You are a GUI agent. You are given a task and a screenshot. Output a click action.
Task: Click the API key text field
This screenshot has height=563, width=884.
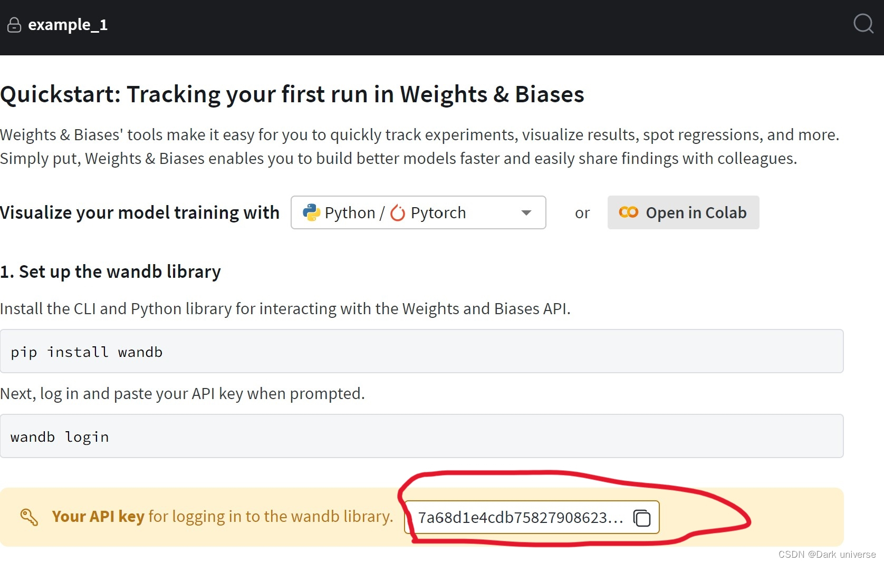pos(532,517)
